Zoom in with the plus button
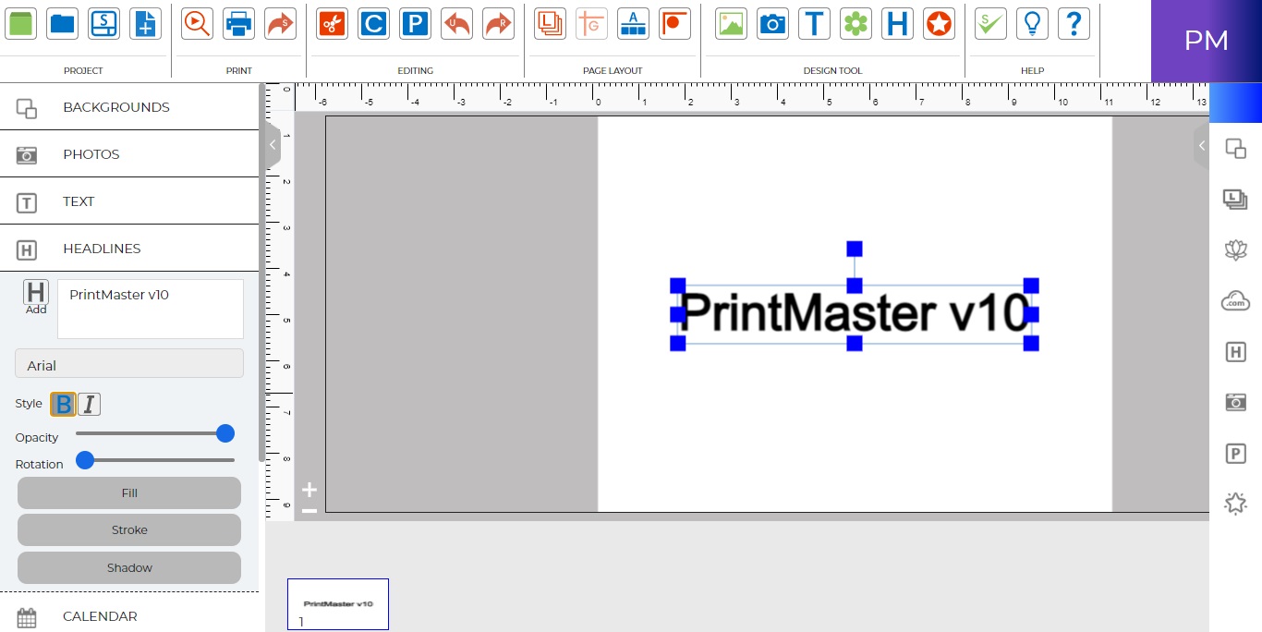The width and height of the screenshot is (1262, 632). [x=309, y=490]
